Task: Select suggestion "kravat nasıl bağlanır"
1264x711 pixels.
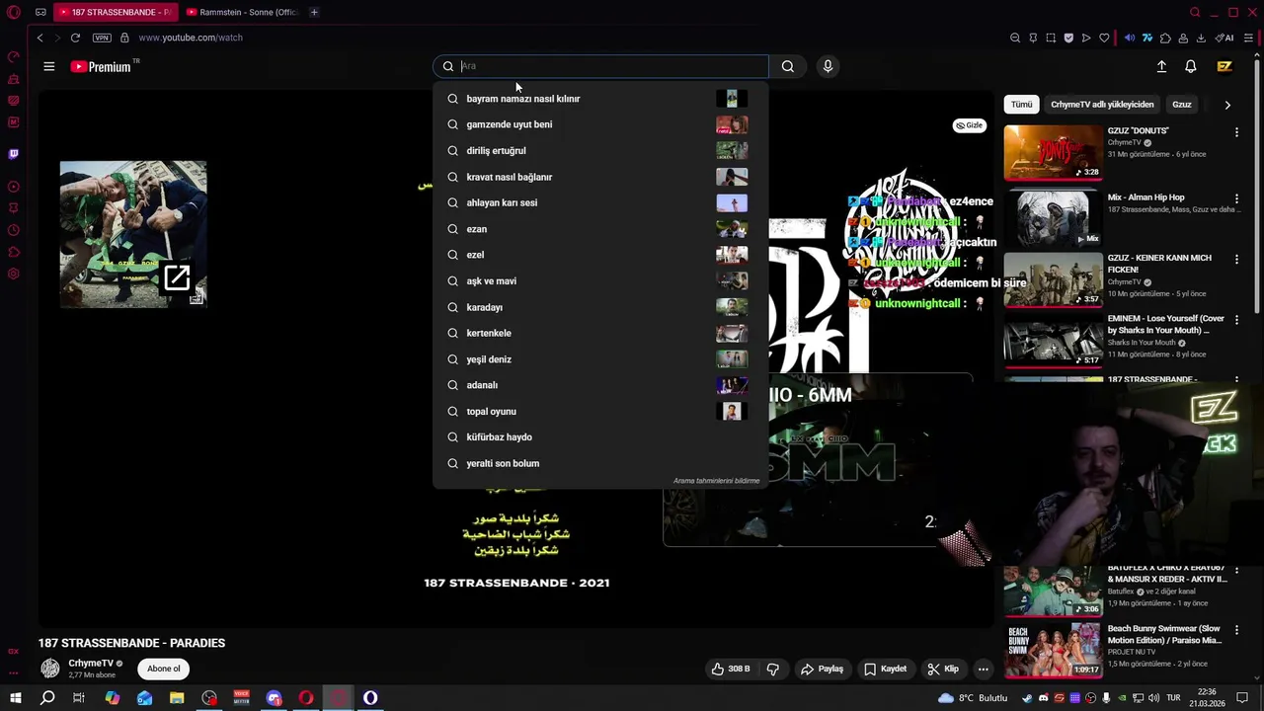Action: (x=599, y=177)
